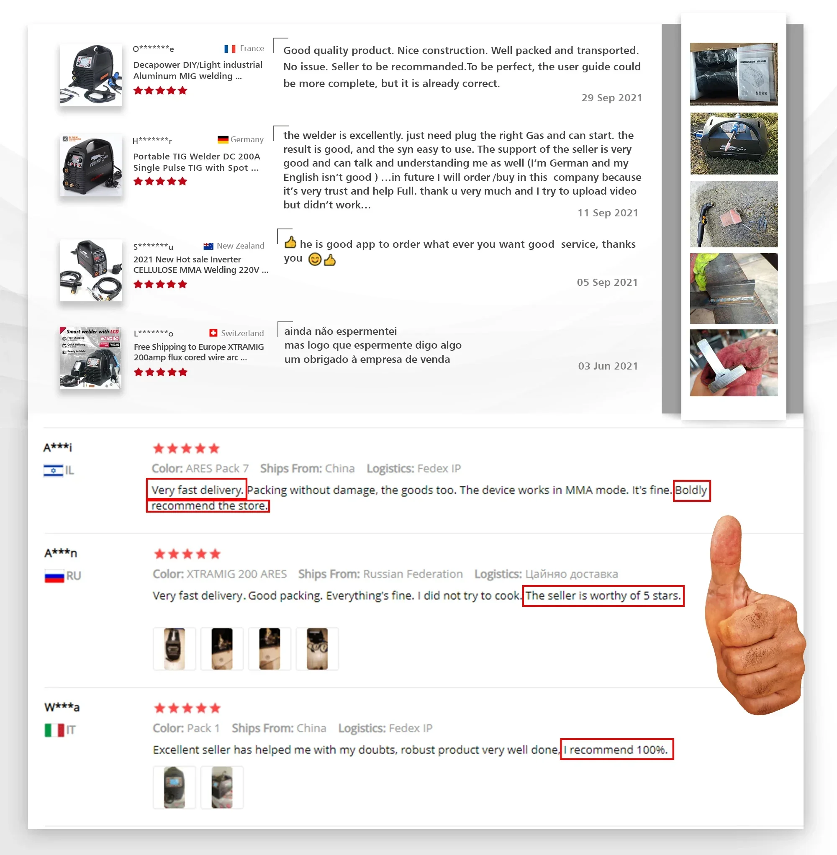This screenshot has height=855, width=837.
Task: Open the XTRAMIG smart welder product image
Action: coord(90,357)
